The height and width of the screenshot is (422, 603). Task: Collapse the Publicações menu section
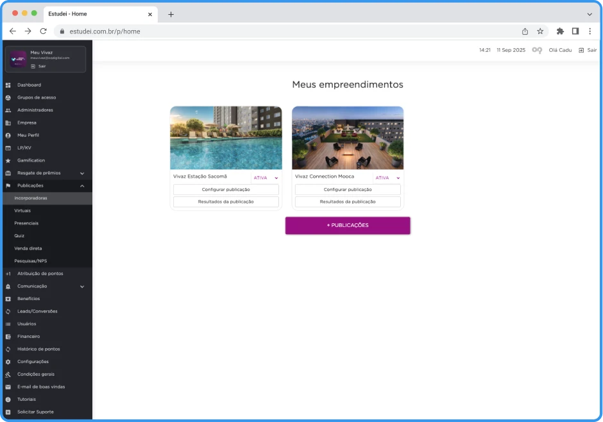(82, 185)
